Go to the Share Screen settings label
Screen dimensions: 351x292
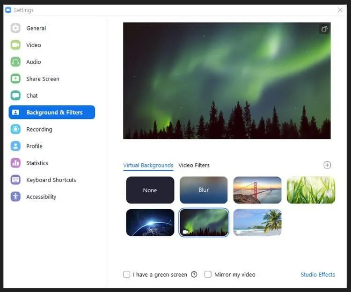point(43,79)
